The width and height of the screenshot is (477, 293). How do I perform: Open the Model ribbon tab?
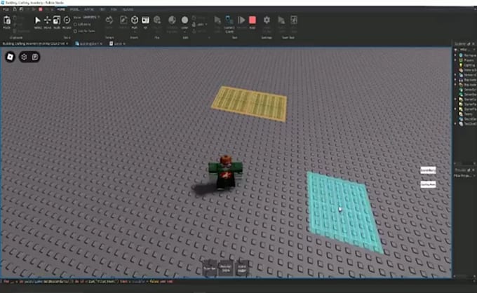[74, 9]
